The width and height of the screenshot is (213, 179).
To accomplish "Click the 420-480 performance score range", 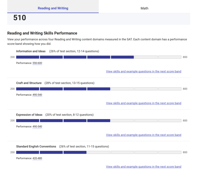I will coord(37,158).
